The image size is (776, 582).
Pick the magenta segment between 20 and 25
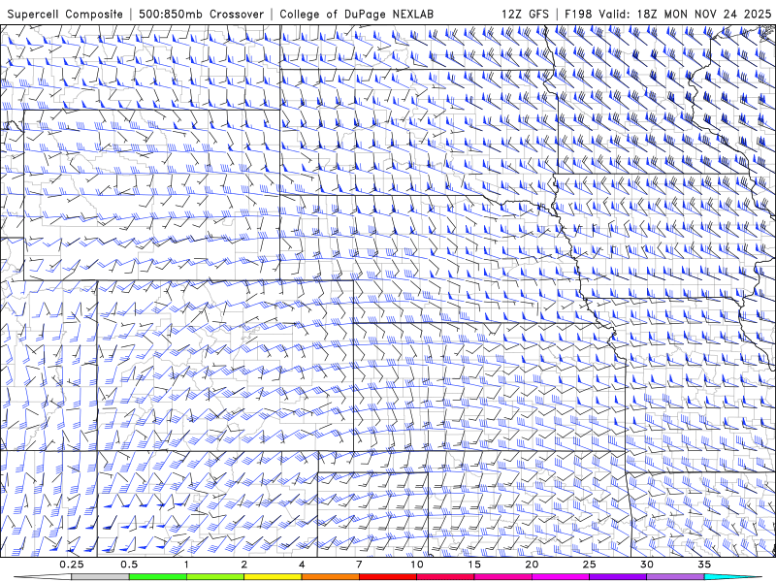click(x=561, y=577)
